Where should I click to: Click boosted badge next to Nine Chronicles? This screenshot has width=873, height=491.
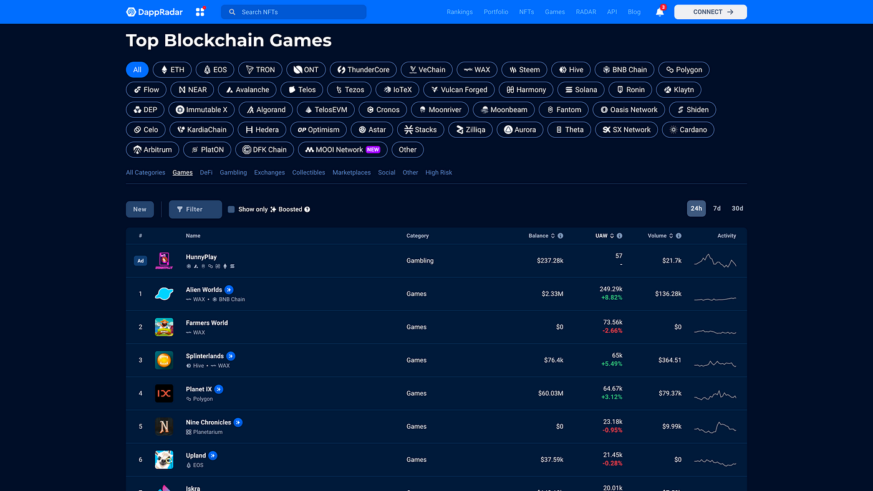point(238,422)
